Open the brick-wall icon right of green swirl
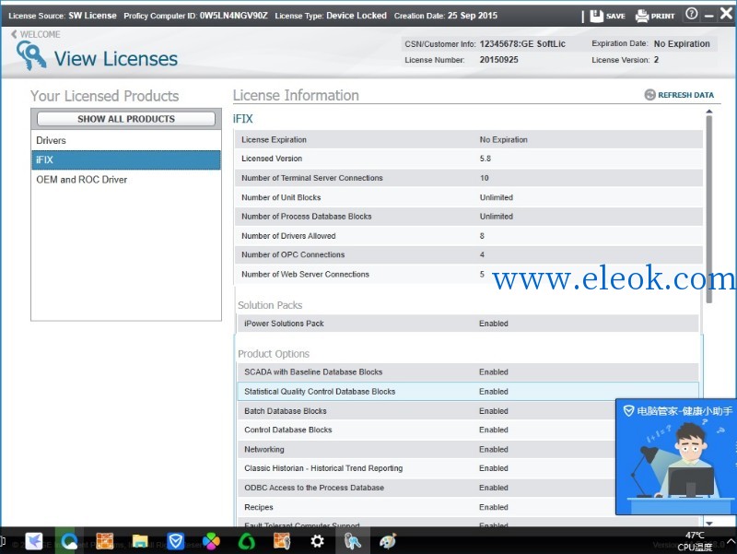737x554 pixels. [282, 541]
